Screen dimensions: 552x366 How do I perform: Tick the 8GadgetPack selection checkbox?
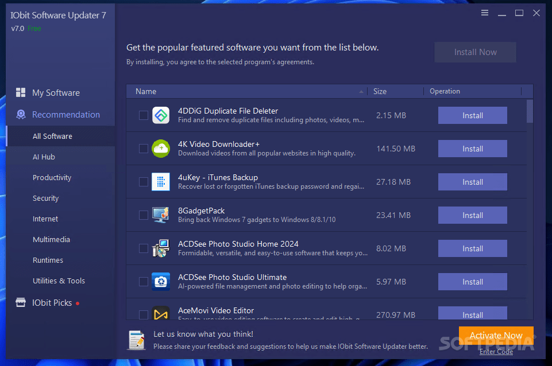(143, 215)
